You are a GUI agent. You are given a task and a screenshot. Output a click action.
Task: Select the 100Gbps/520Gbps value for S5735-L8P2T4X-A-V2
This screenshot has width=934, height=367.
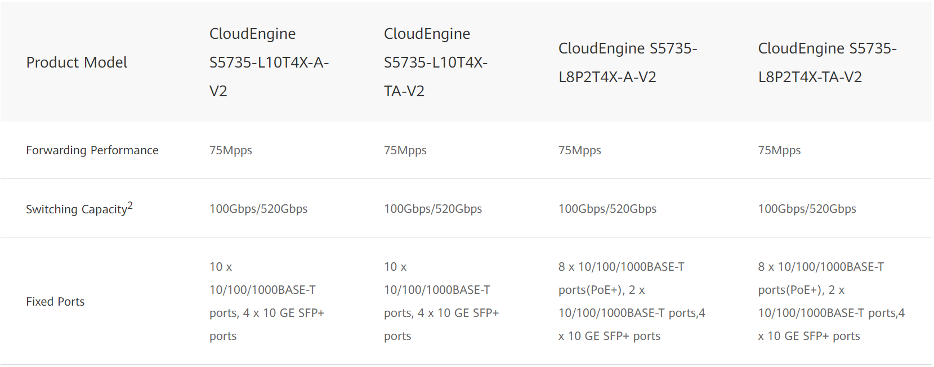click(x=607, y=209)
